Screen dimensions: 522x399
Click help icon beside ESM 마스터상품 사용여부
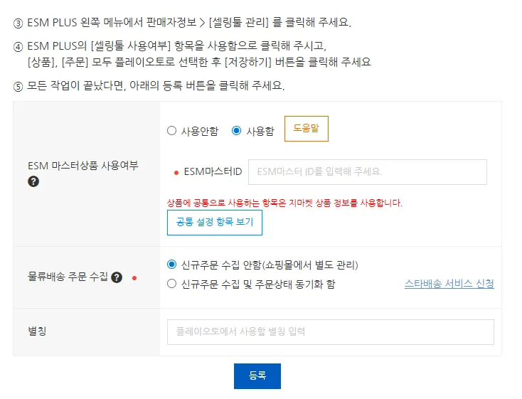pos(33,181)
